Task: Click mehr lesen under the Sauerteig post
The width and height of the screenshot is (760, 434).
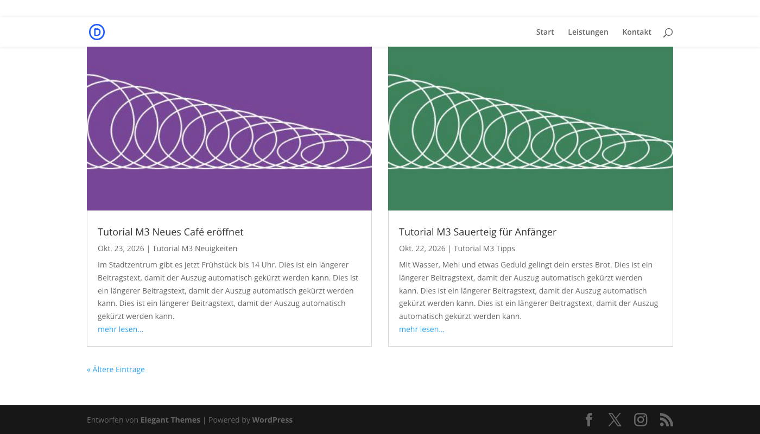Action: 422,329
